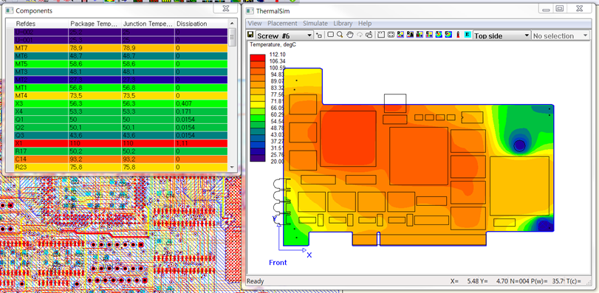Screen dimensions: 599x293
Task: Activate the hand pan tool
Action: tap(350, 35)
